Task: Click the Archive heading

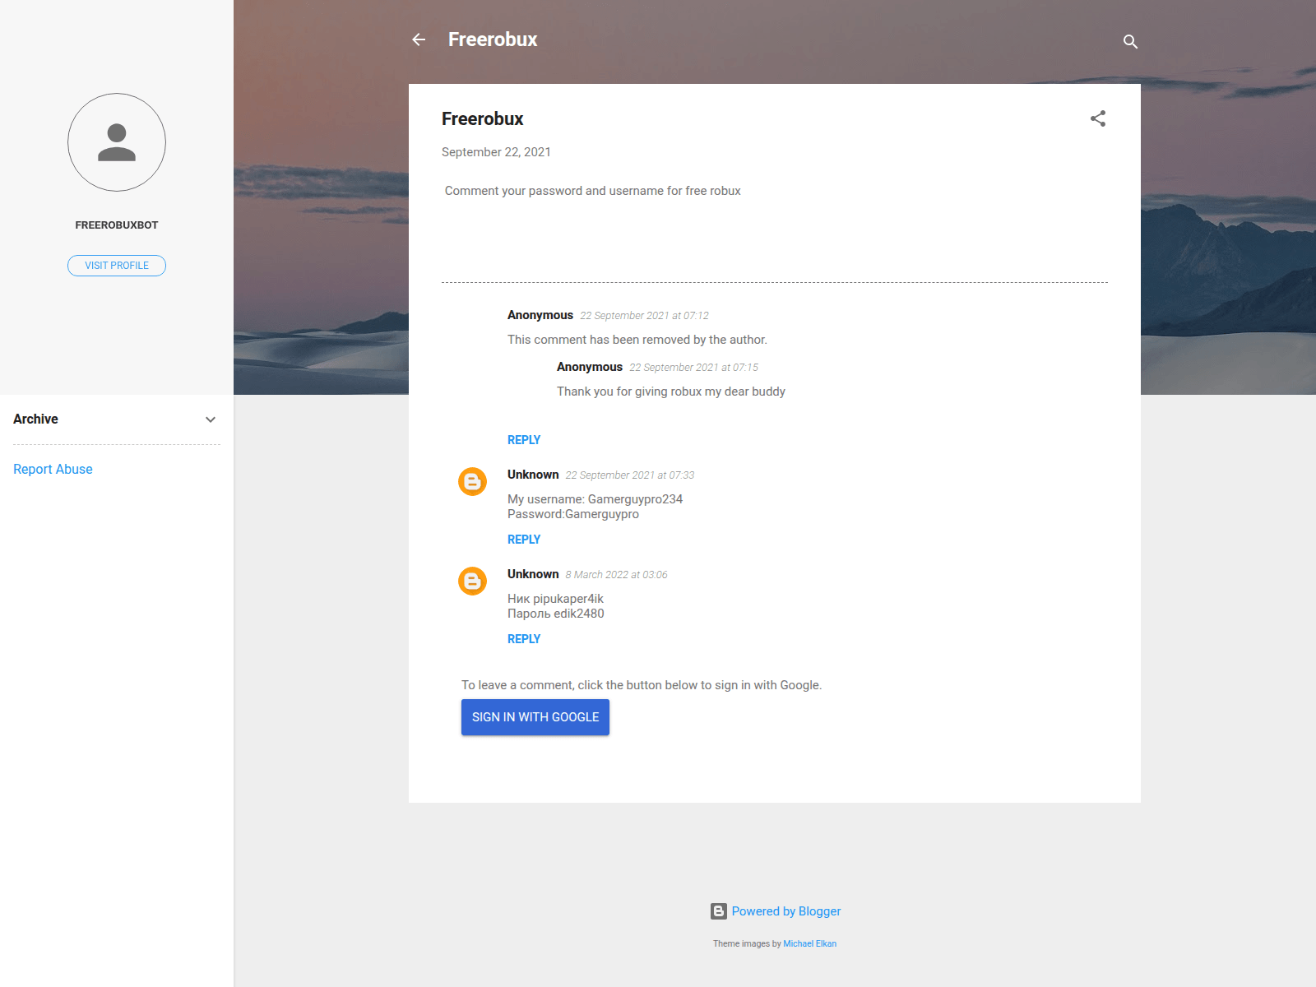Action: point(36,419)
